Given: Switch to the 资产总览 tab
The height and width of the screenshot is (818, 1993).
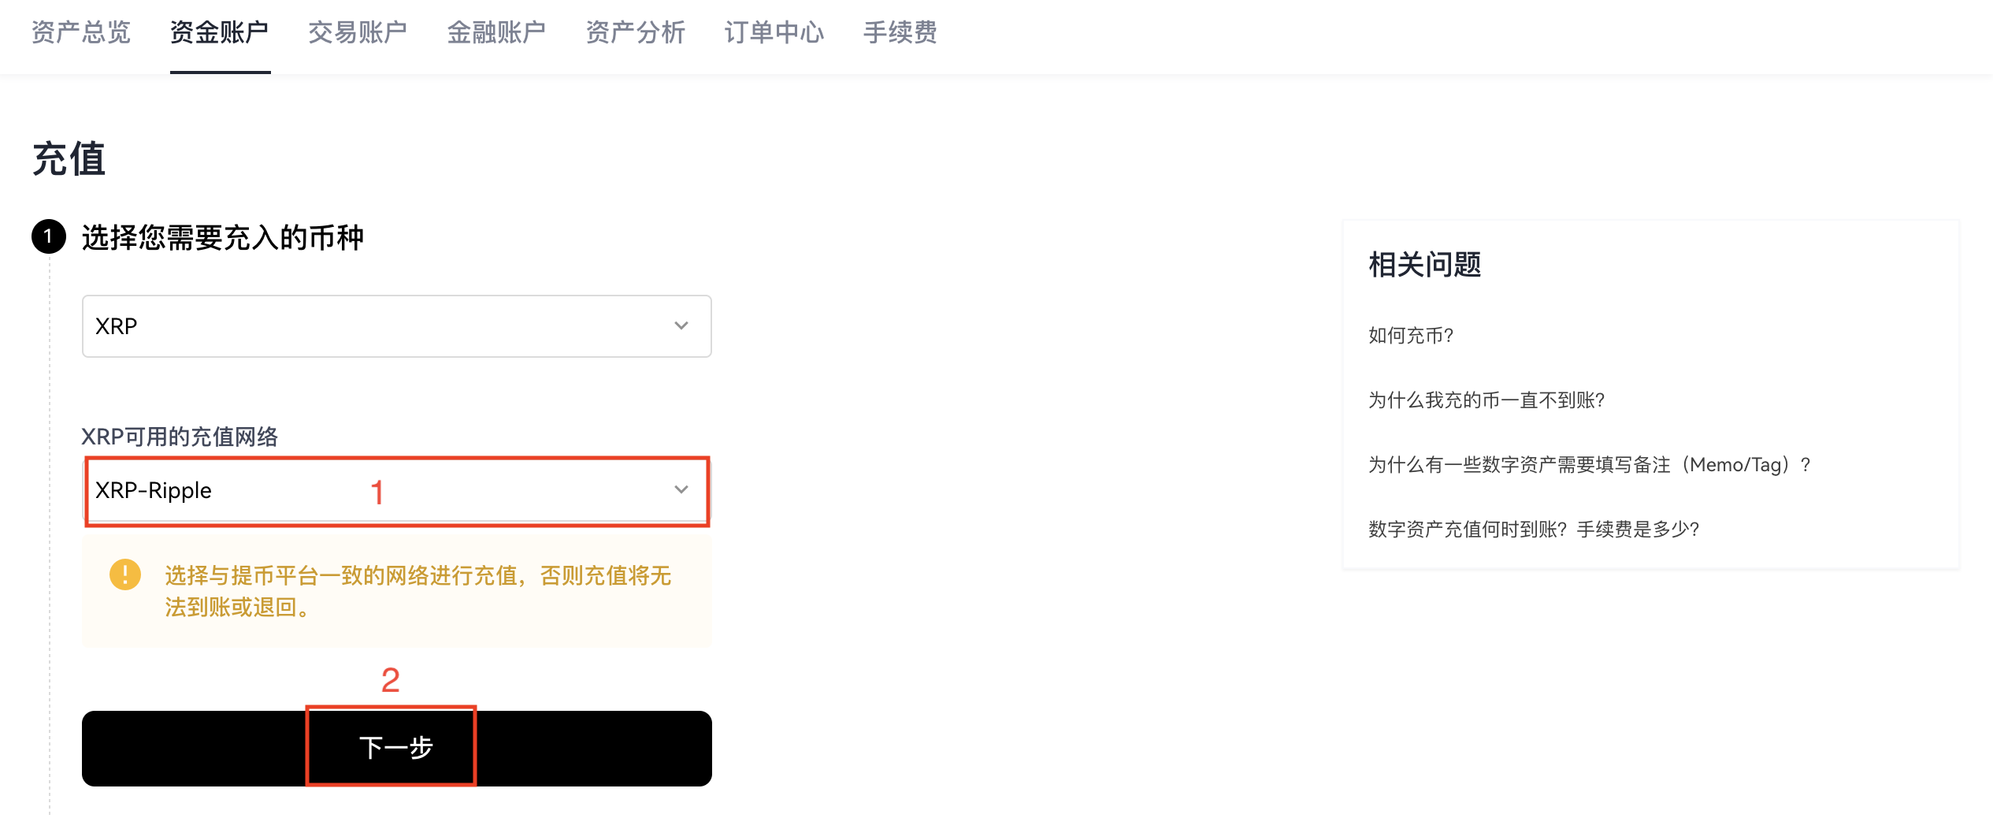Looking at the screenshot, I should (80, 32).
